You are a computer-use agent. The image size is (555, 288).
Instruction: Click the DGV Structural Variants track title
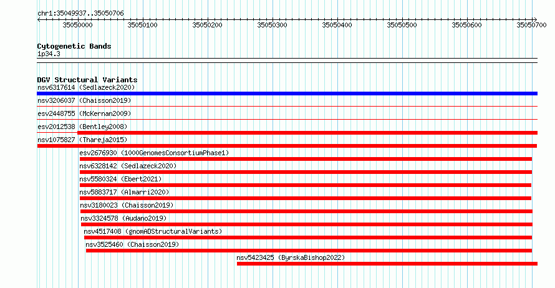pyautogui.click(x=87, y=80)
